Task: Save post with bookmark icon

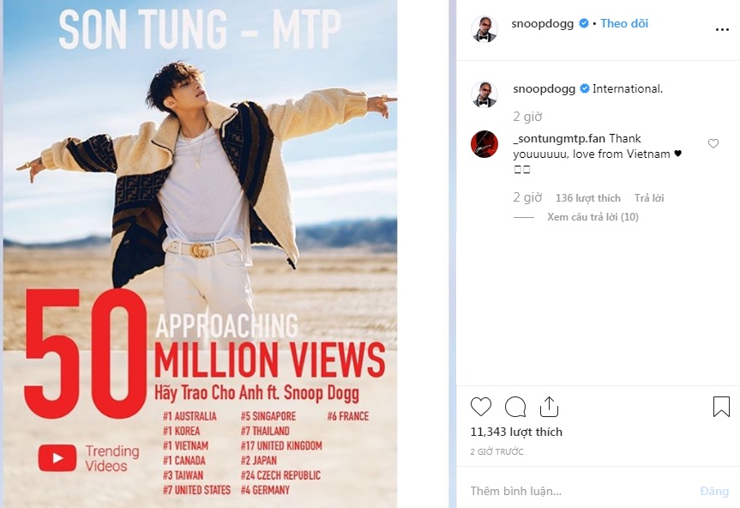Action: [x=721, y=407]
